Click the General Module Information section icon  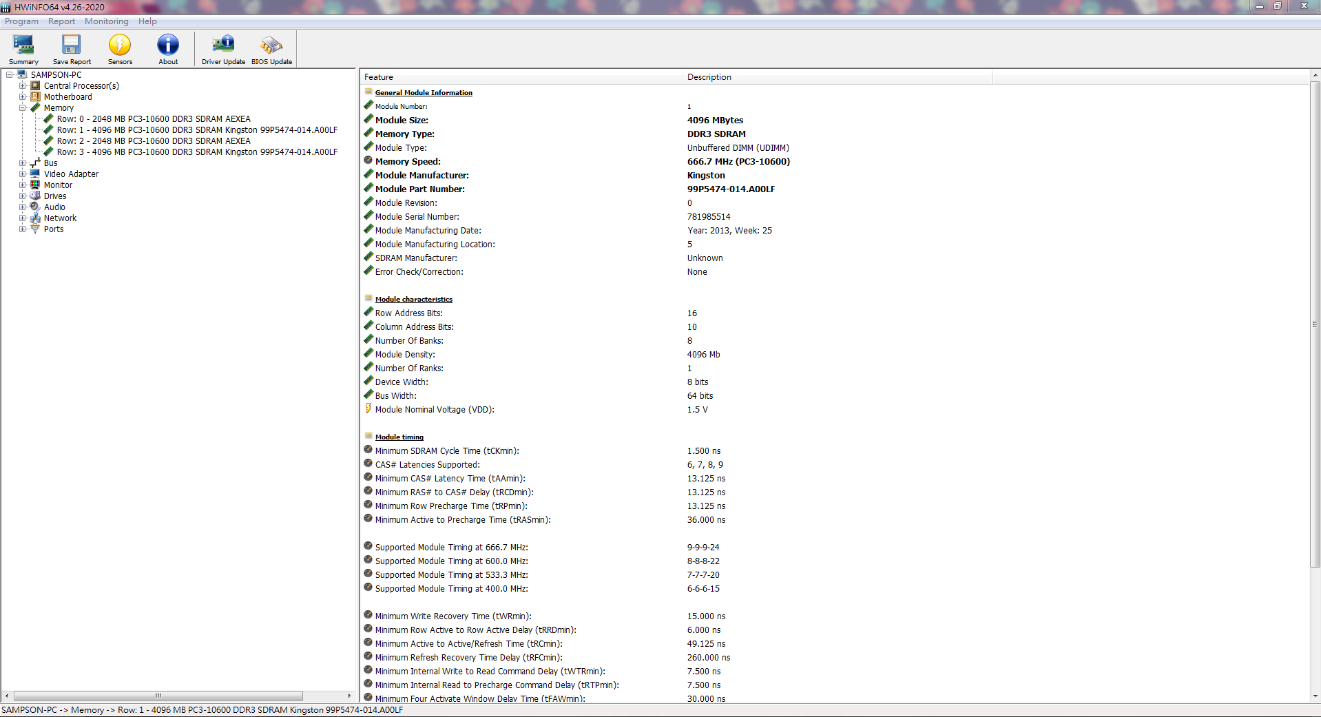(x=368, y=92)
